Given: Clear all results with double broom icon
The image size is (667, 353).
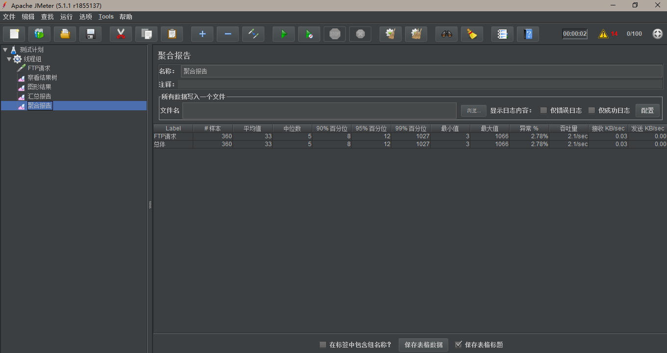Looking at the screenshot, I should click(x=416, y=34).
